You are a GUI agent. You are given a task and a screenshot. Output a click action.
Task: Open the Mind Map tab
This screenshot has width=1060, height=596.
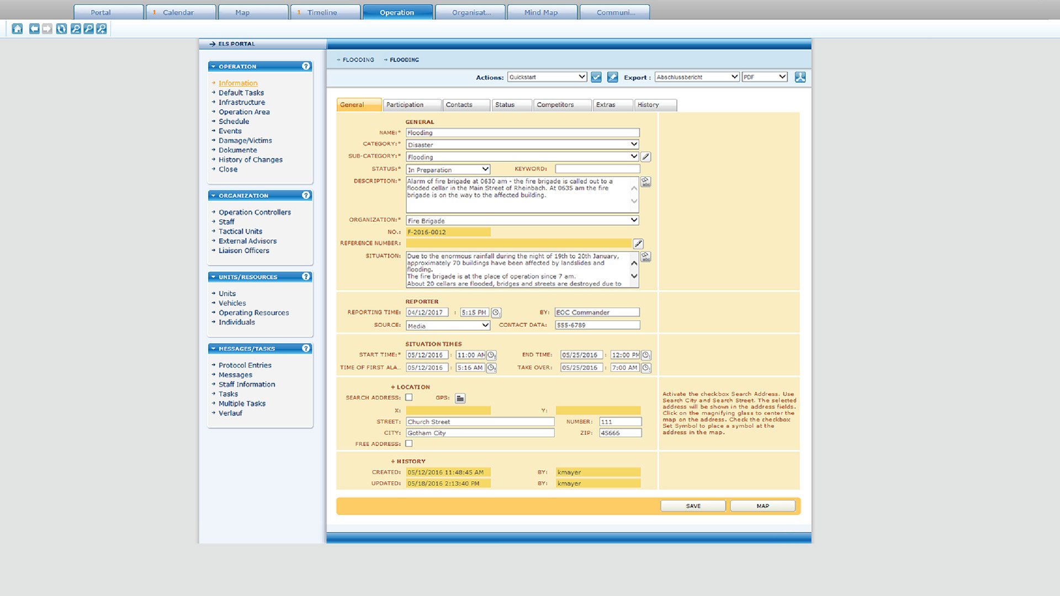[542, 12]
